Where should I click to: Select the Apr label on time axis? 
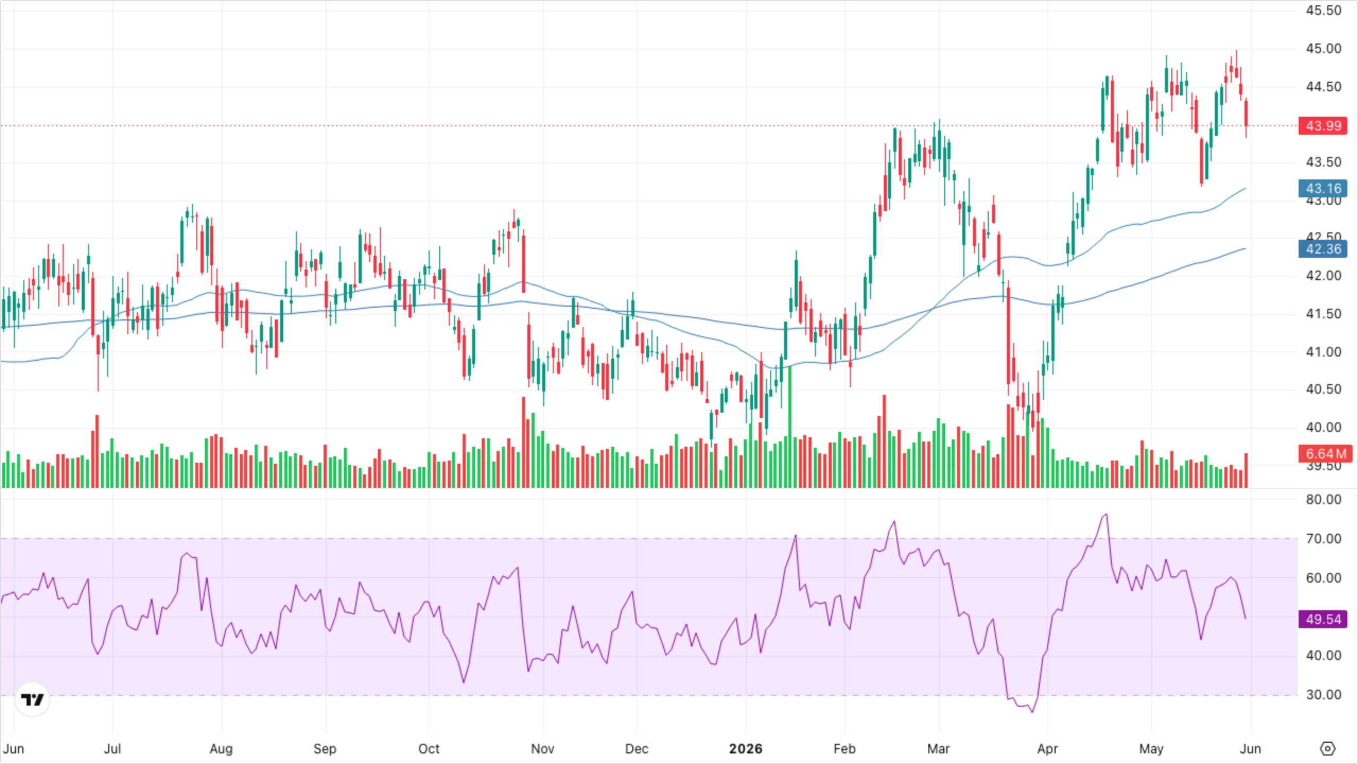[x=1047, y=749]
